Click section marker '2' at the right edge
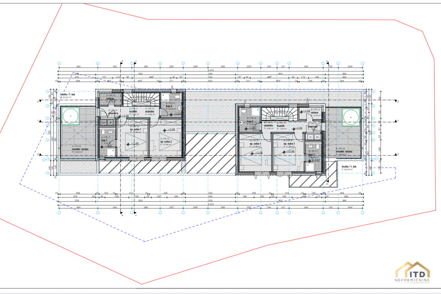The image size is (441, 294). 398,101
